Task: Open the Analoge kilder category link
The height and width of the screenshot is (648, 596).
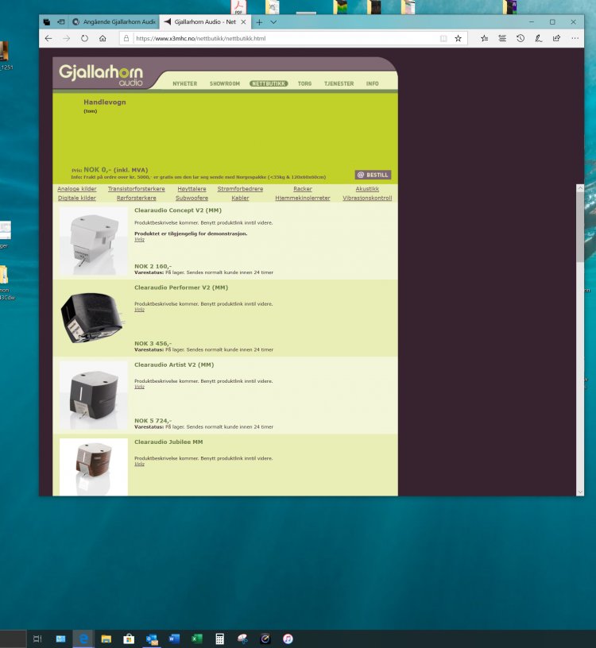Action: 77,189
